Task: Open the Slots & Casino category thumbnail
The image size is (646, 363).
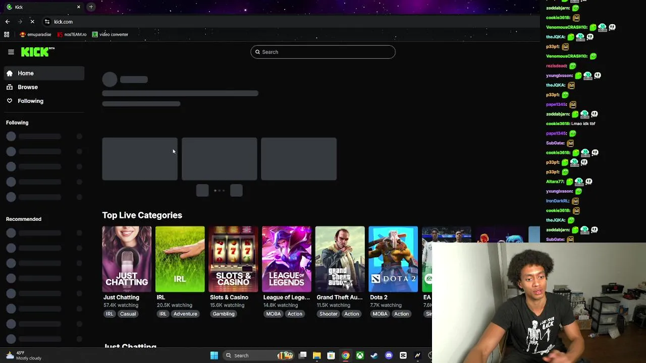Action: pyautogui.click(x=233, y=259)
